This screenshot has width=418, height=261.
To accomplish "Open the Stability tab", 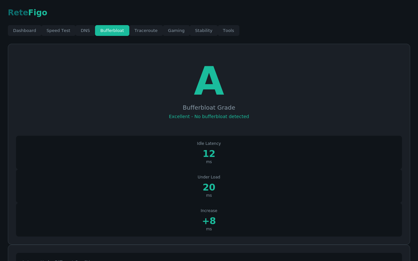I will [203, 30].
